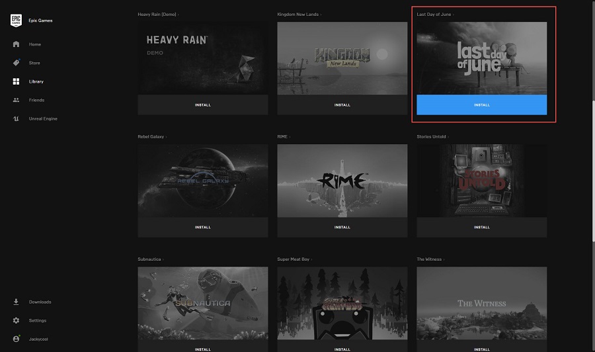Expand Heavy Rain (Demo) title chevron
This screenshot has height=352, width=595.
click(x=178, y=15)
